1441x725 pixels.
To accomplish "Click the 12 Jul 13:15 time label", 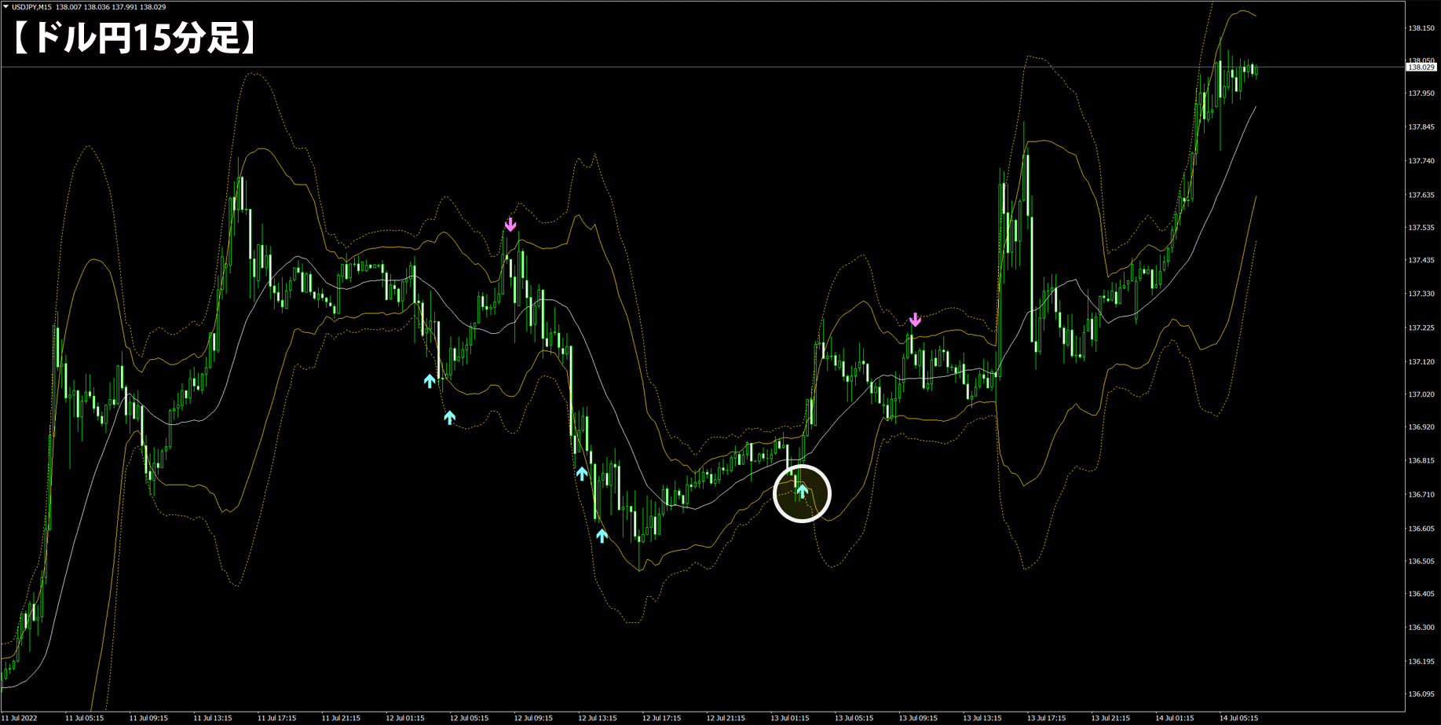I will point(598,718).
